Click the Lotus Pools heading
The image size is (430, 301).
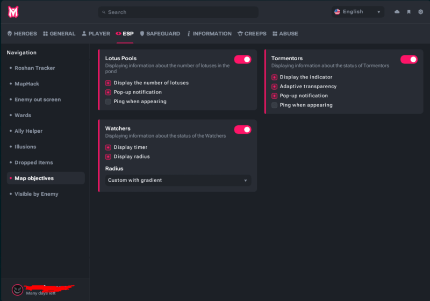click(x=121, y=58)
